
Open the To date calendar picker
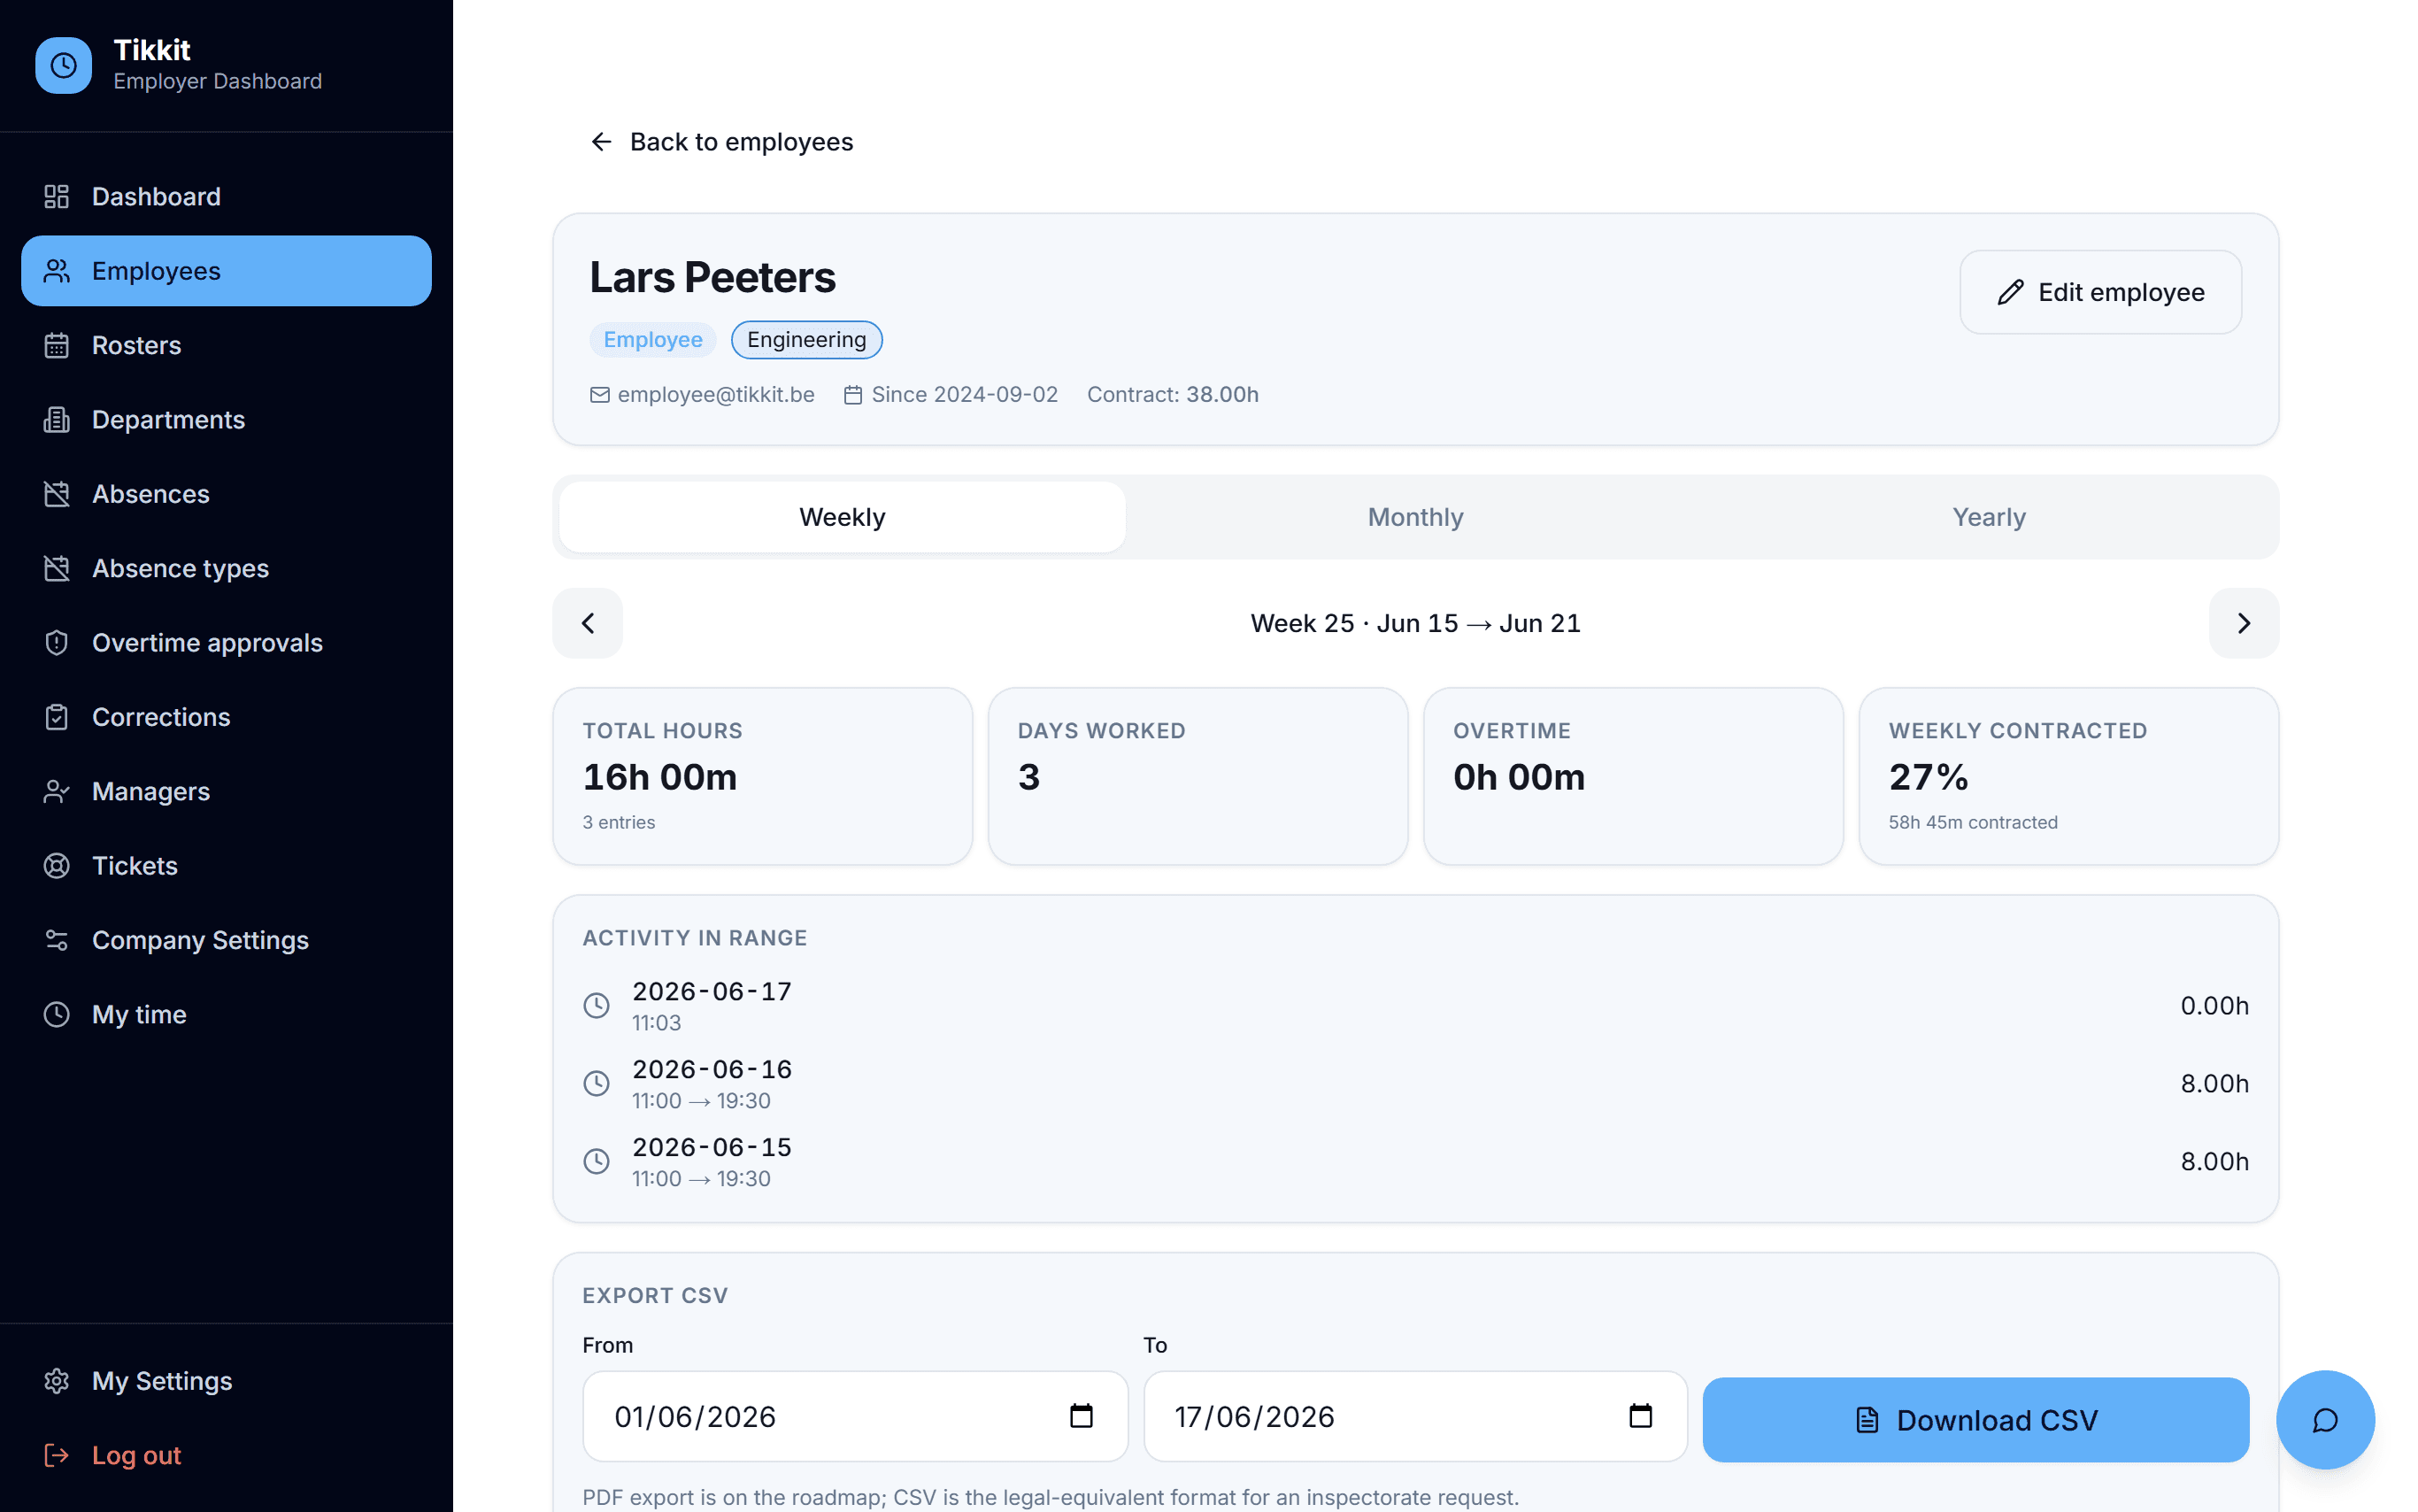click(1640, 1416)
